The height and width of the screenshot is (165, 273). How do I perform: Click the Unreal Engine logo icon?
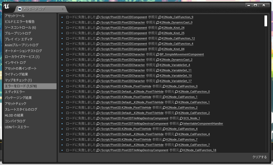(6, 6)
